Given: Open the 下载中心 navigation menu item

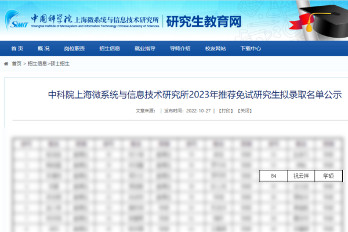Looking at the screenshot, I should coord(251,48).
